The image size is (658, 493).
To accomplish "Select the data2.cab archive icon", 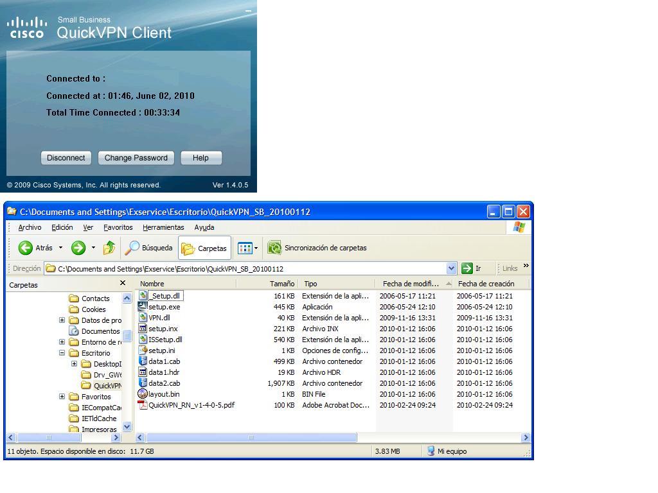I will [x=143, y=383].
